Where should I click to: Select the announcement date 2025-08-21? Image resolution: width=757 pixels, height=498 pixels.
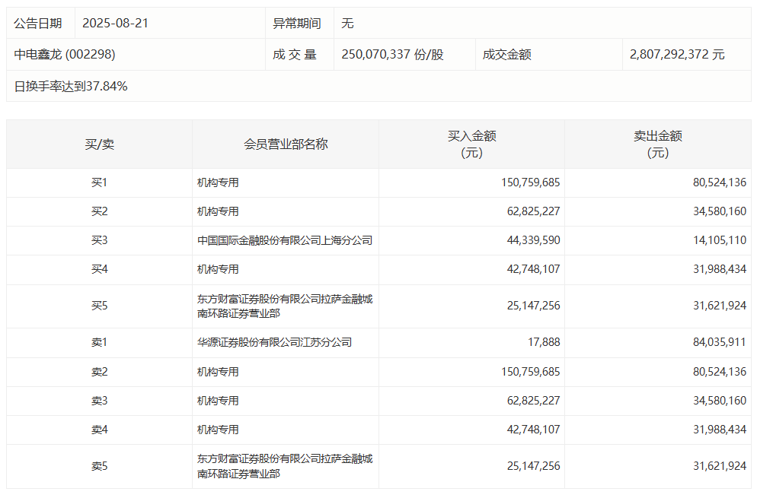tap(115, 23)
